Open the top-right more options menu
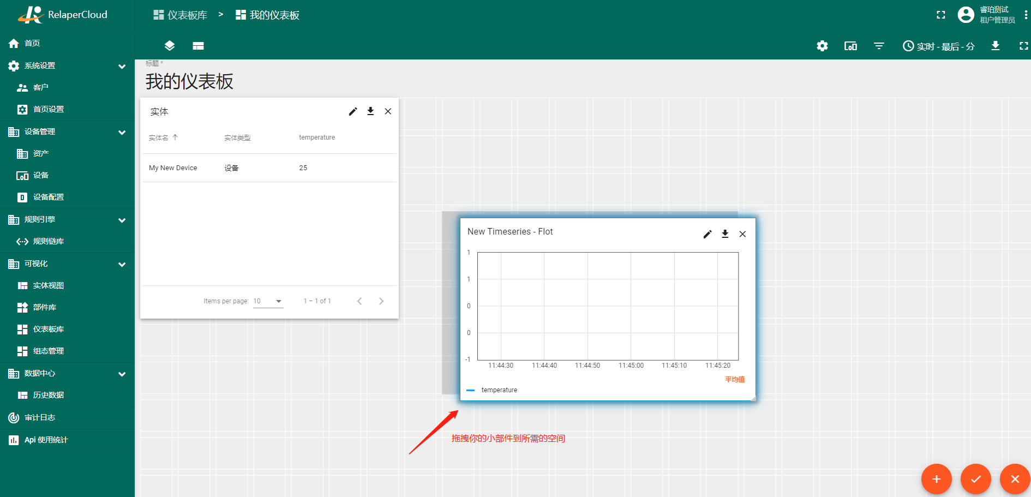Image resolution: width=1031 pixels, height=497 pixels. tap(1026, 15)
